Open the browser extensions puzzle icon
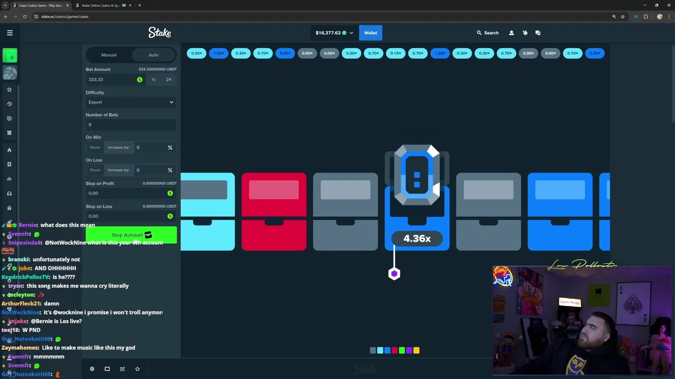Viewport: 675px width, 379px height. 645,16
